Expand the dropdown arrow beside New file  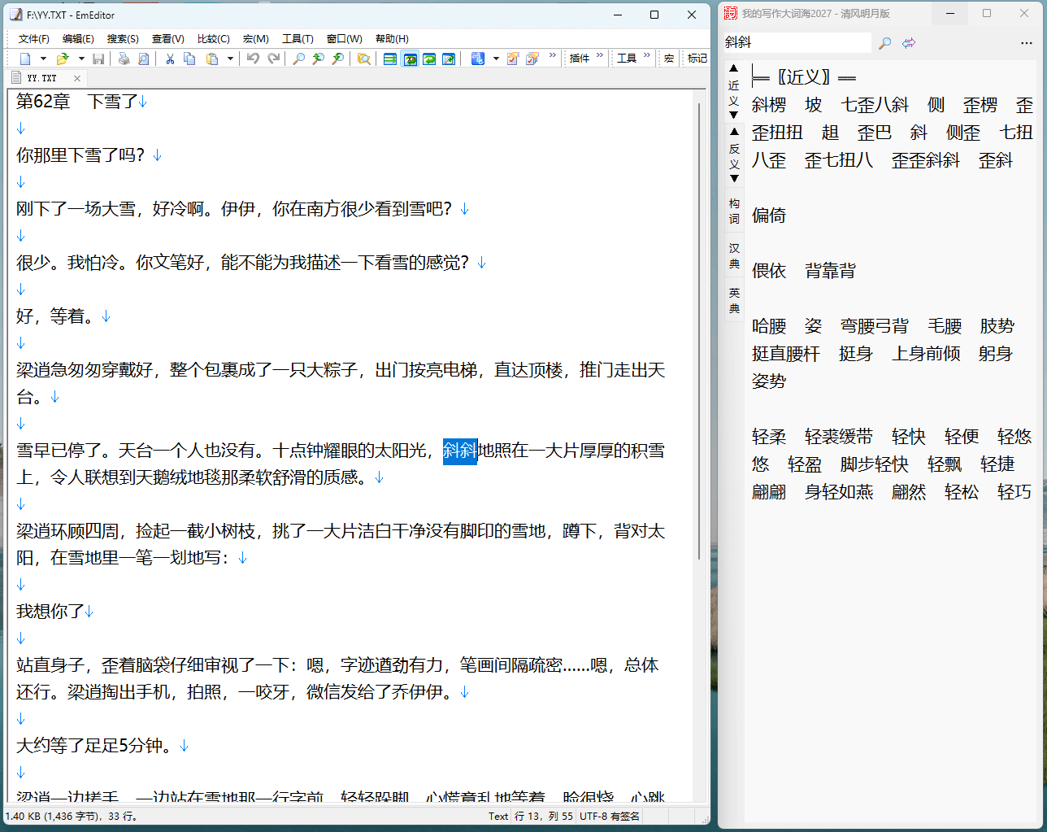click(43, 59)
